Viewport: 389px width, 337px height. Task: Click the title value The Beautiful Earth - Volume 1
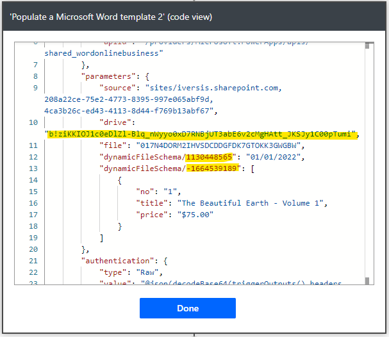(x=251, y=203)
